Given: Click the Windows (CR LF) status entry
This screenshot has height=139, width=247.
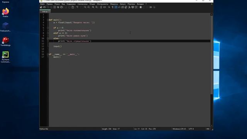Looking at the screenshot, I should click(179, 129).
